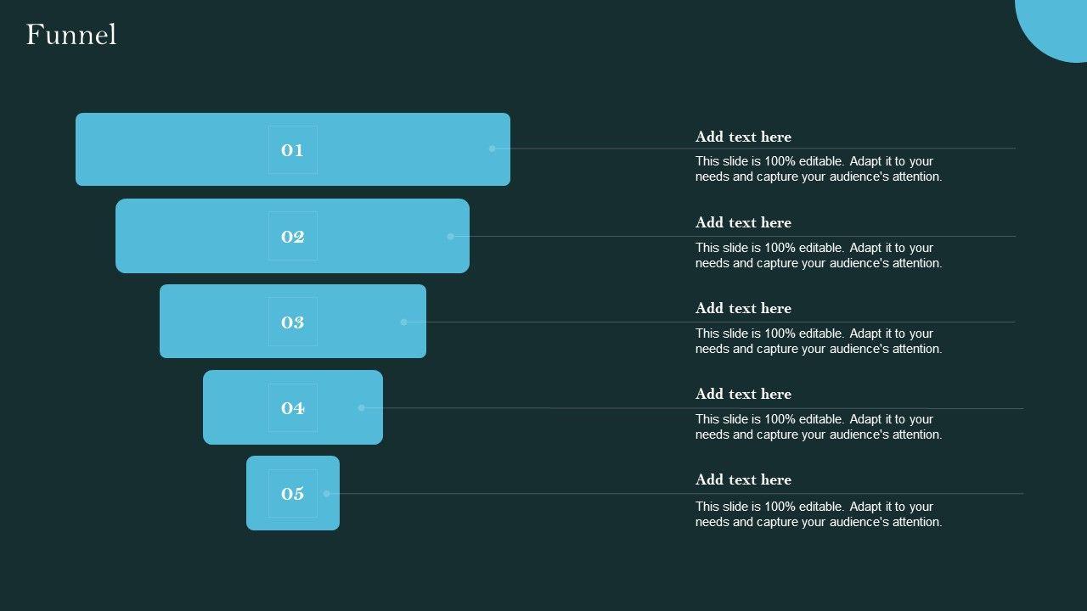Viewport: 1087px width, 611px height.
Task: Click the connector dot on funnel bar 03
Action: click(404, 322)
